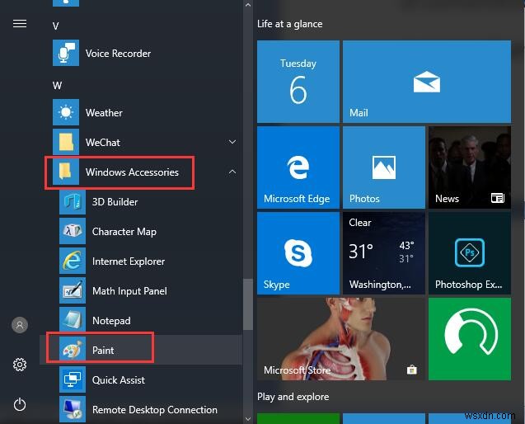The height and width of the screenshot is (424, 525).
Task: Click the Notepad icon
Action: click(x=73, y=320)
